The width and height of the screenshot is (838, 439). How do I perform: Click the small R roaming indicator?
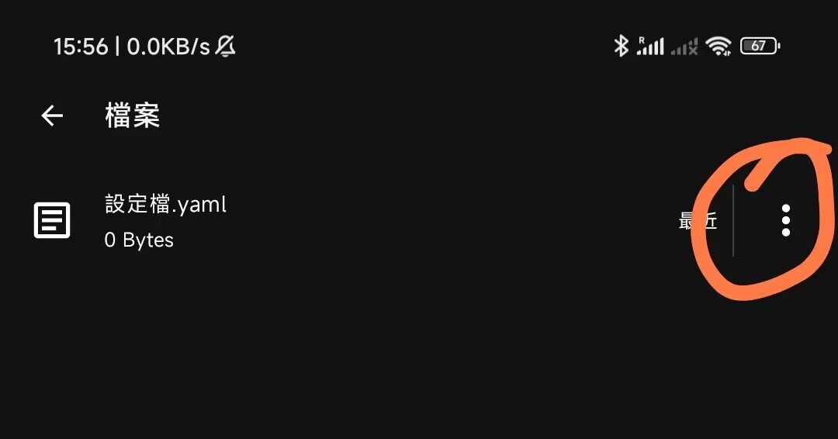pos(642,39)
